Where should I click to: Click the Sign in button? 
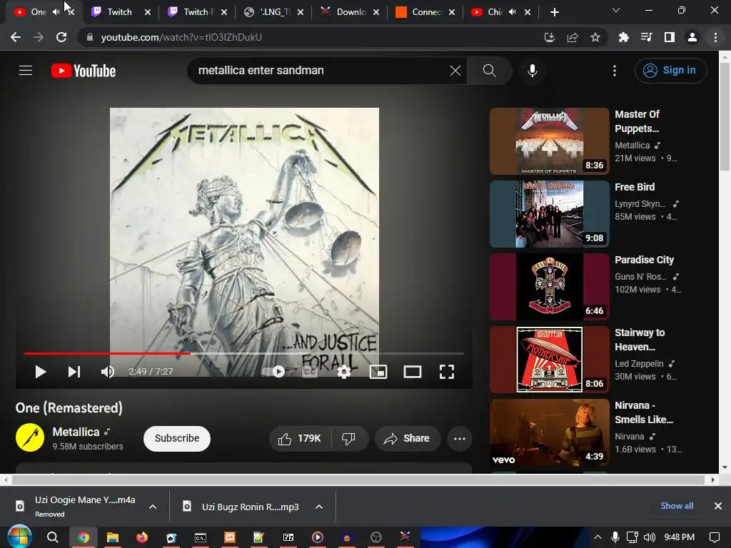click(670, 71)
